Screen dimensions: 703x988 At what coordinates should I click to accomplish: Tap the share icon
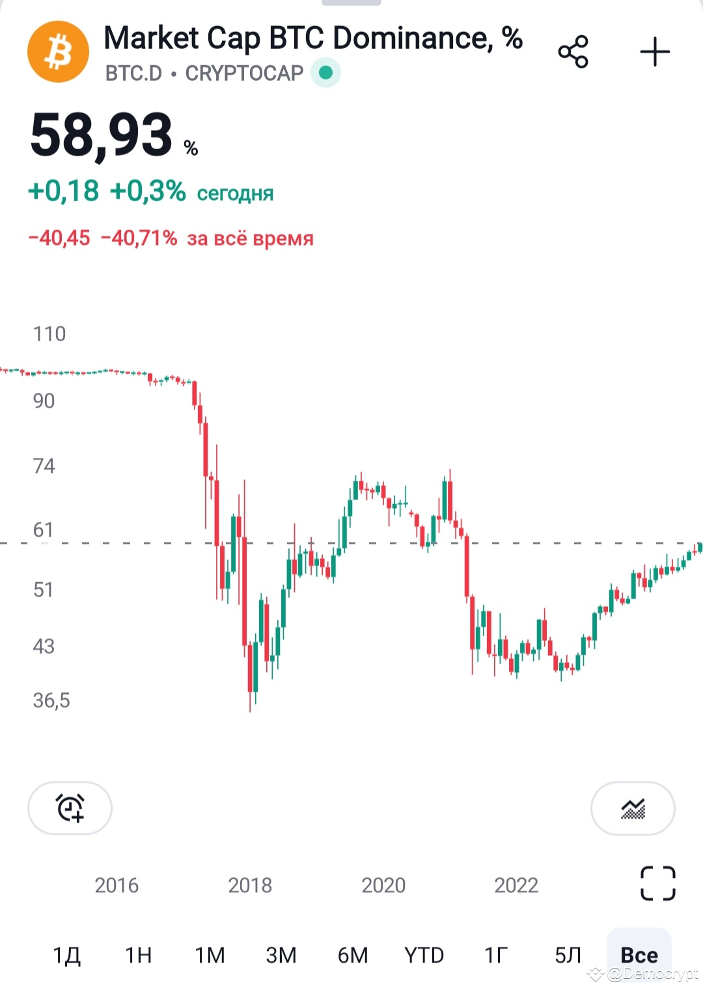tap(573, 52)
